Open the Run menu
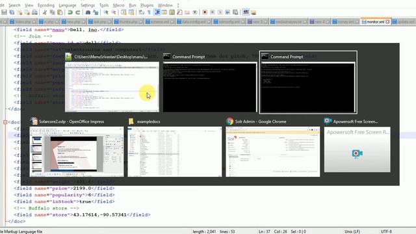Viewport: 416px width, 234px height. pyautogui.click(x=133, y=5)
